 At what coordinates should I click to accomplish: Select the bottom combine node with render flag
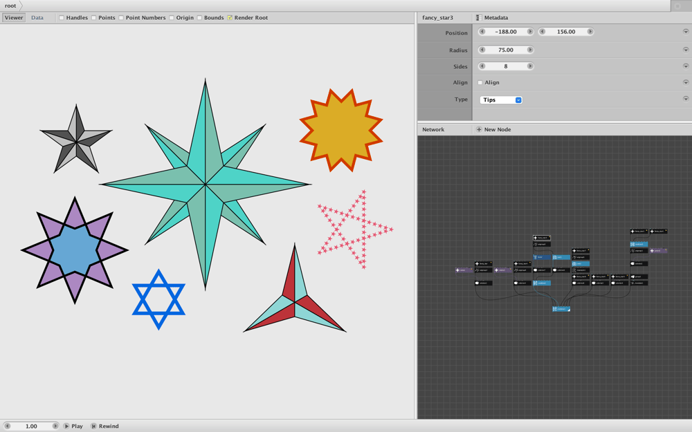point(561,309)
